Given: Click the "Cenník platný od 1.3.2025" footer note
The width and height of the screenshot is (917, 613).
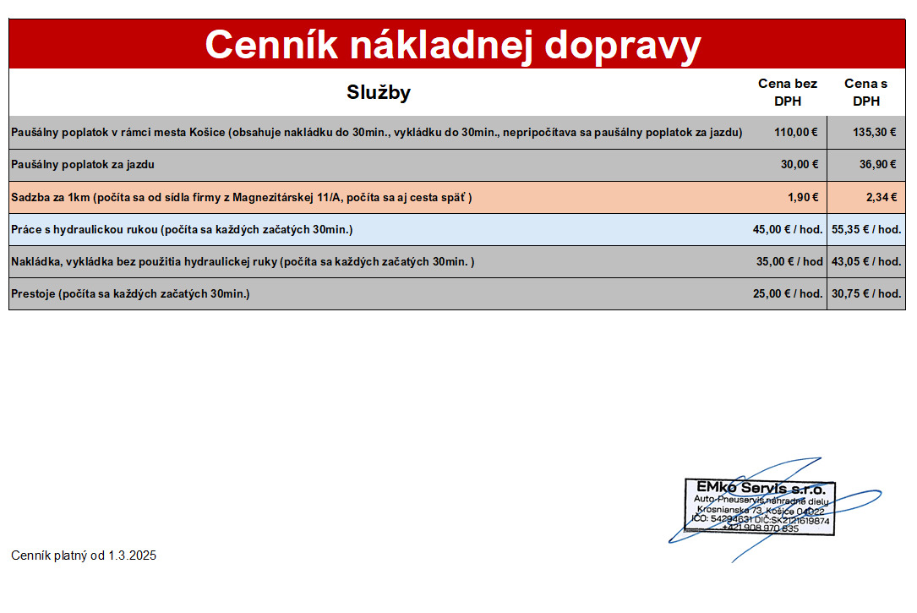Looking at the screenshot, I should point(84,556).
